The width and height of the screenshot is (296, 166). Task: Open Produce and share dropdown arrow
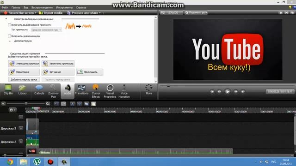point(100,13)
